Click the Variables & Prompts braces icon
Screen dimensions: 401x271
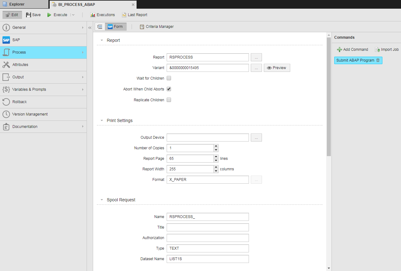pyautogui.click(x=6, y=90)
